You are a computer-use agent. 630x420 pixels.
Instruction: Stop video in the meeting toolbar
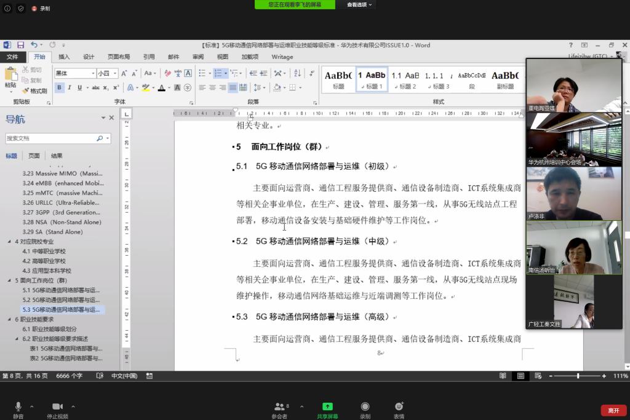tap(57, 408)
